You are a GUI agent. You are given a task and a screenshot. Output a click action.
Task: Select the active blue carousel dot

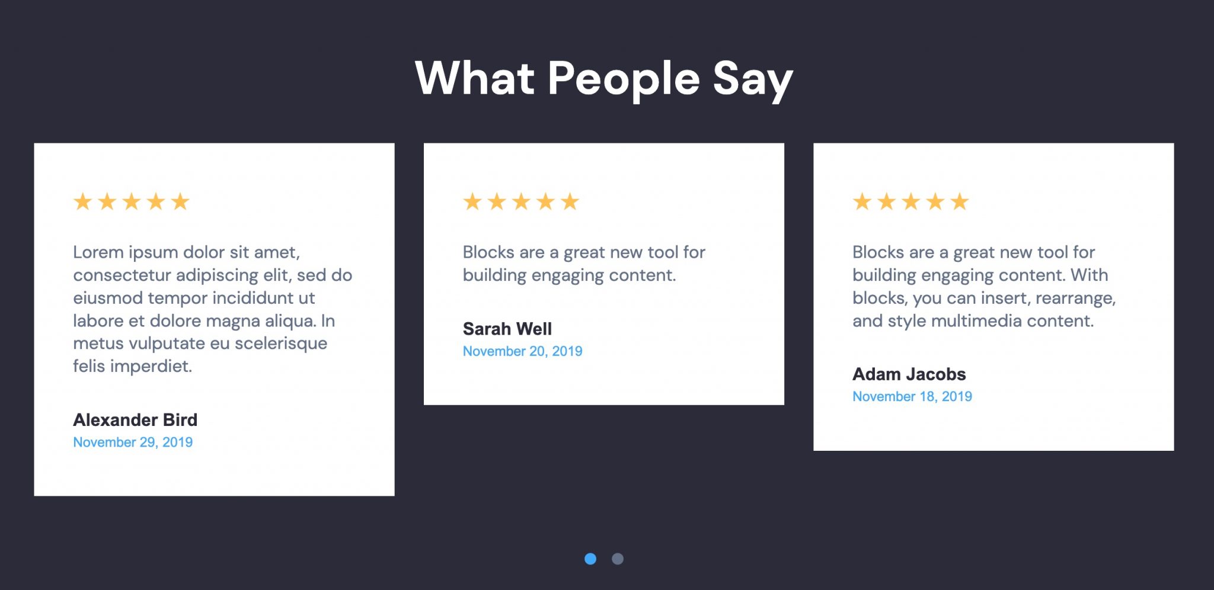590,559
